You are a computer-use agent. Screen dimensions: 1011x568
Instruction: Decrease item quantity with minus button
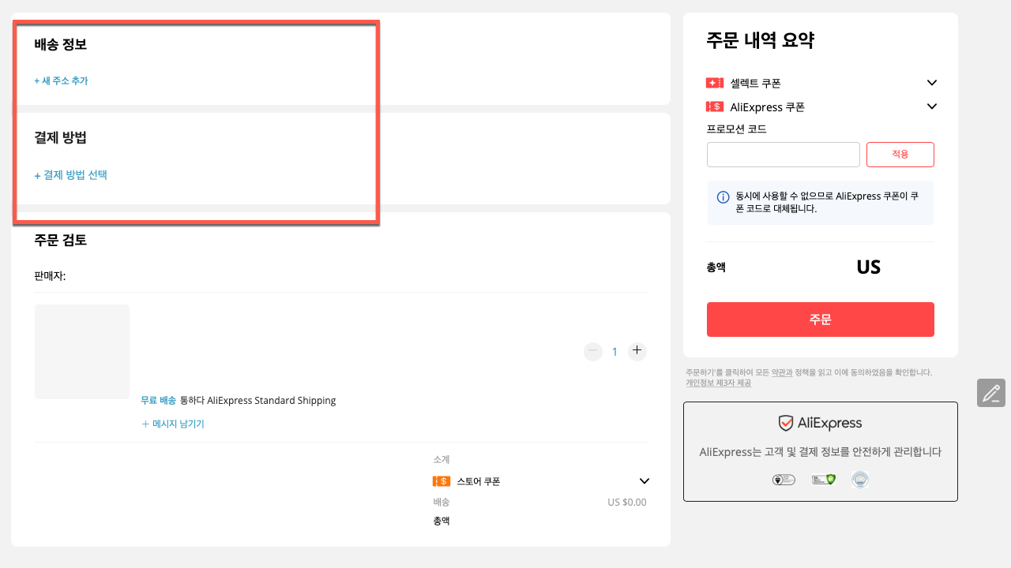click(x=593, y=351)
